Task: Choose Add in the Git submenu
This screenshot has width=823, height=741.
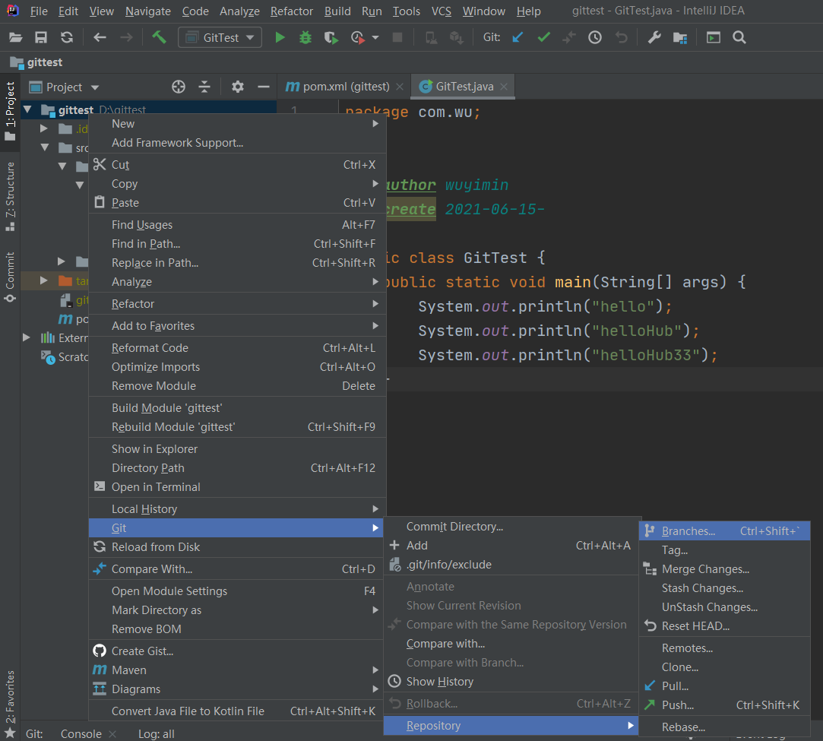Action: [511, 546]
